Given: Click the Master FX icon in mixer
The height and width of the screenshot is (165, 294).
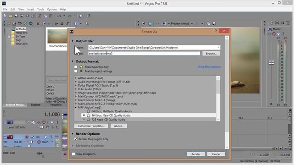Looking at the screenshot, I should 270,34.
